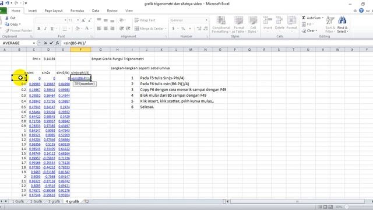373x210 pixels.
Task: Click the horizontal scrollbar thumb
Action: (x=297, y=201)
